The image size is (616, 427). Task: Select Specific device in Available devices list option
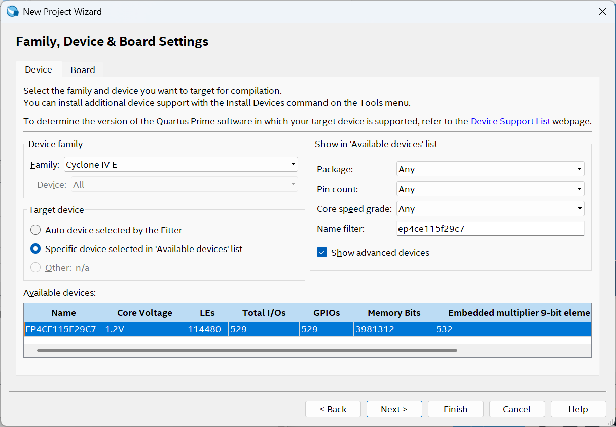point(35,249)
